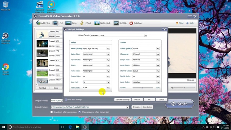The image size is (231, 130).
Task: Open the Auto Pad dropdown
Action: [108, 82]
